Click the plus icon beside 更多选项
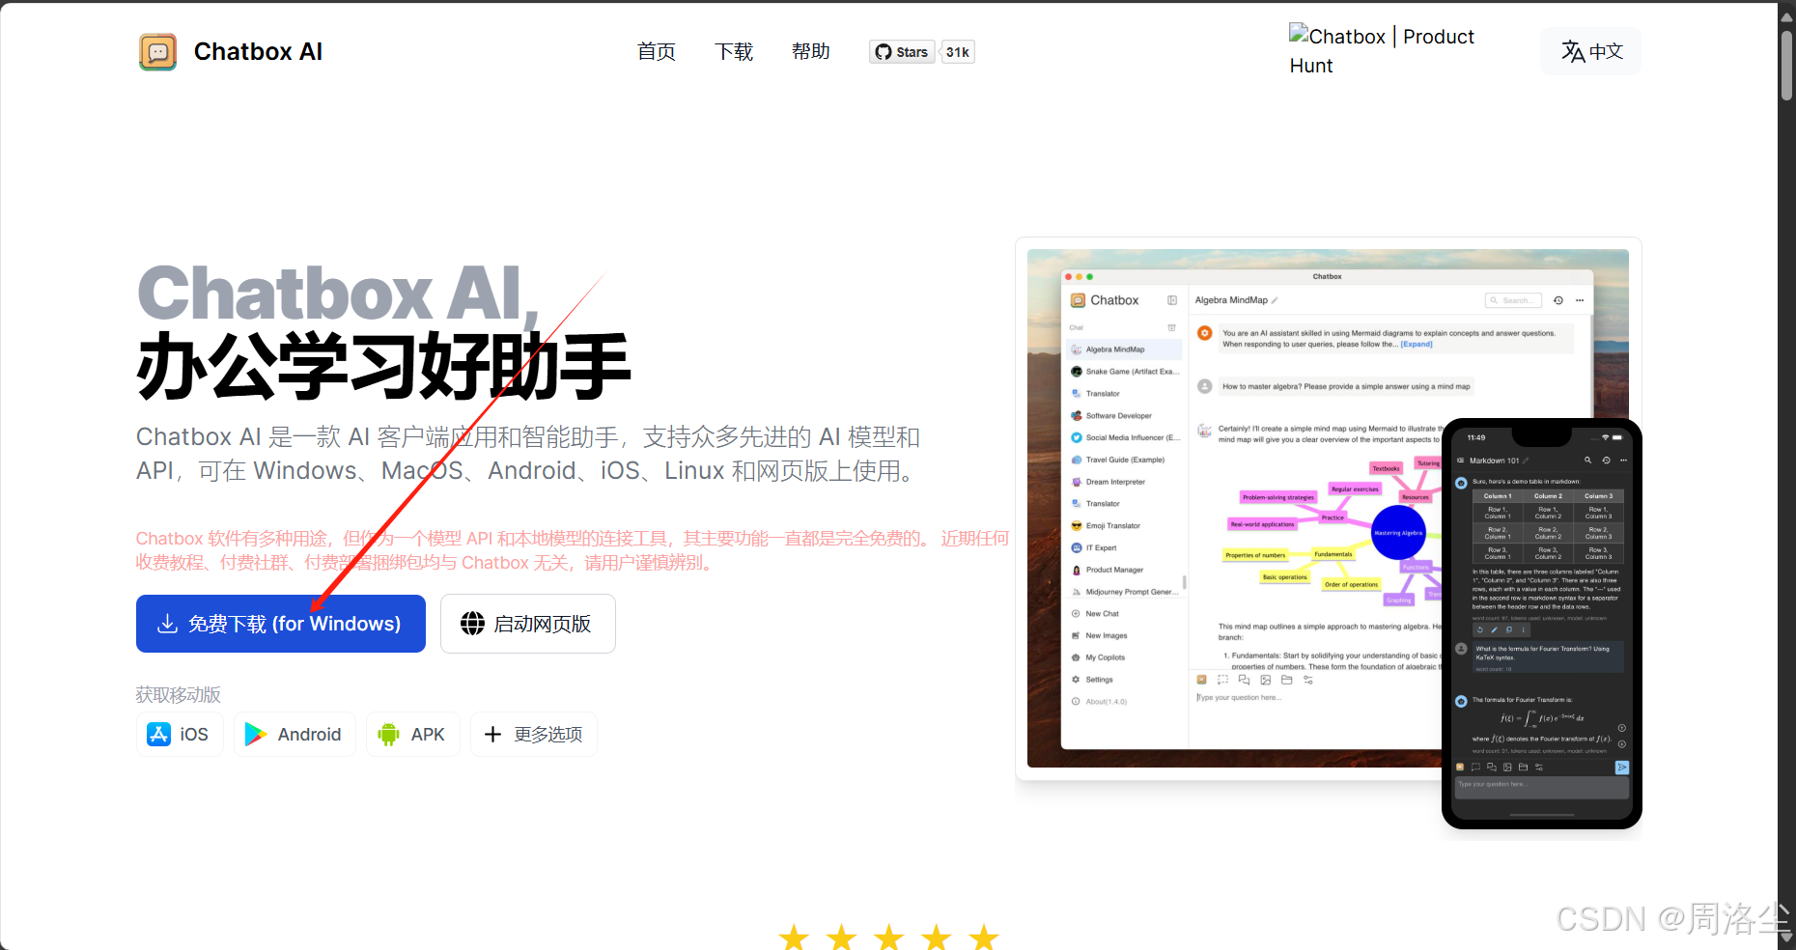This screenshot has height=950, width=1796. click(492, 735)
